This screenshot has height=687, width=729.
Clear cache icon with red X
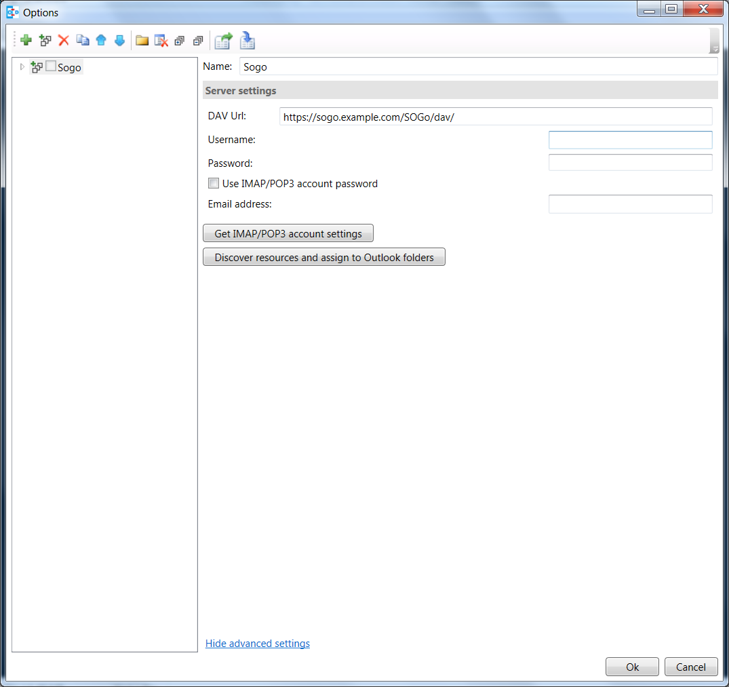tap(161, 41)
